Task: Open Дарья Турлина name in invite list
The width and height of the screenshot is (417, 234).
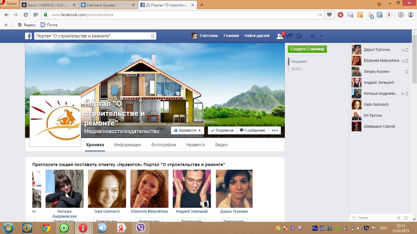Action: 234,211
